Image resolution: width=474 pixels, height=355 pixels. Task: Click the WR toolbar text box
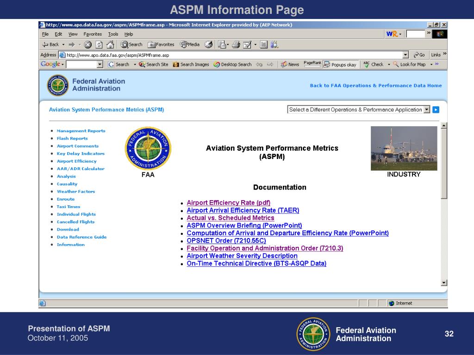[x=415, y=34]
